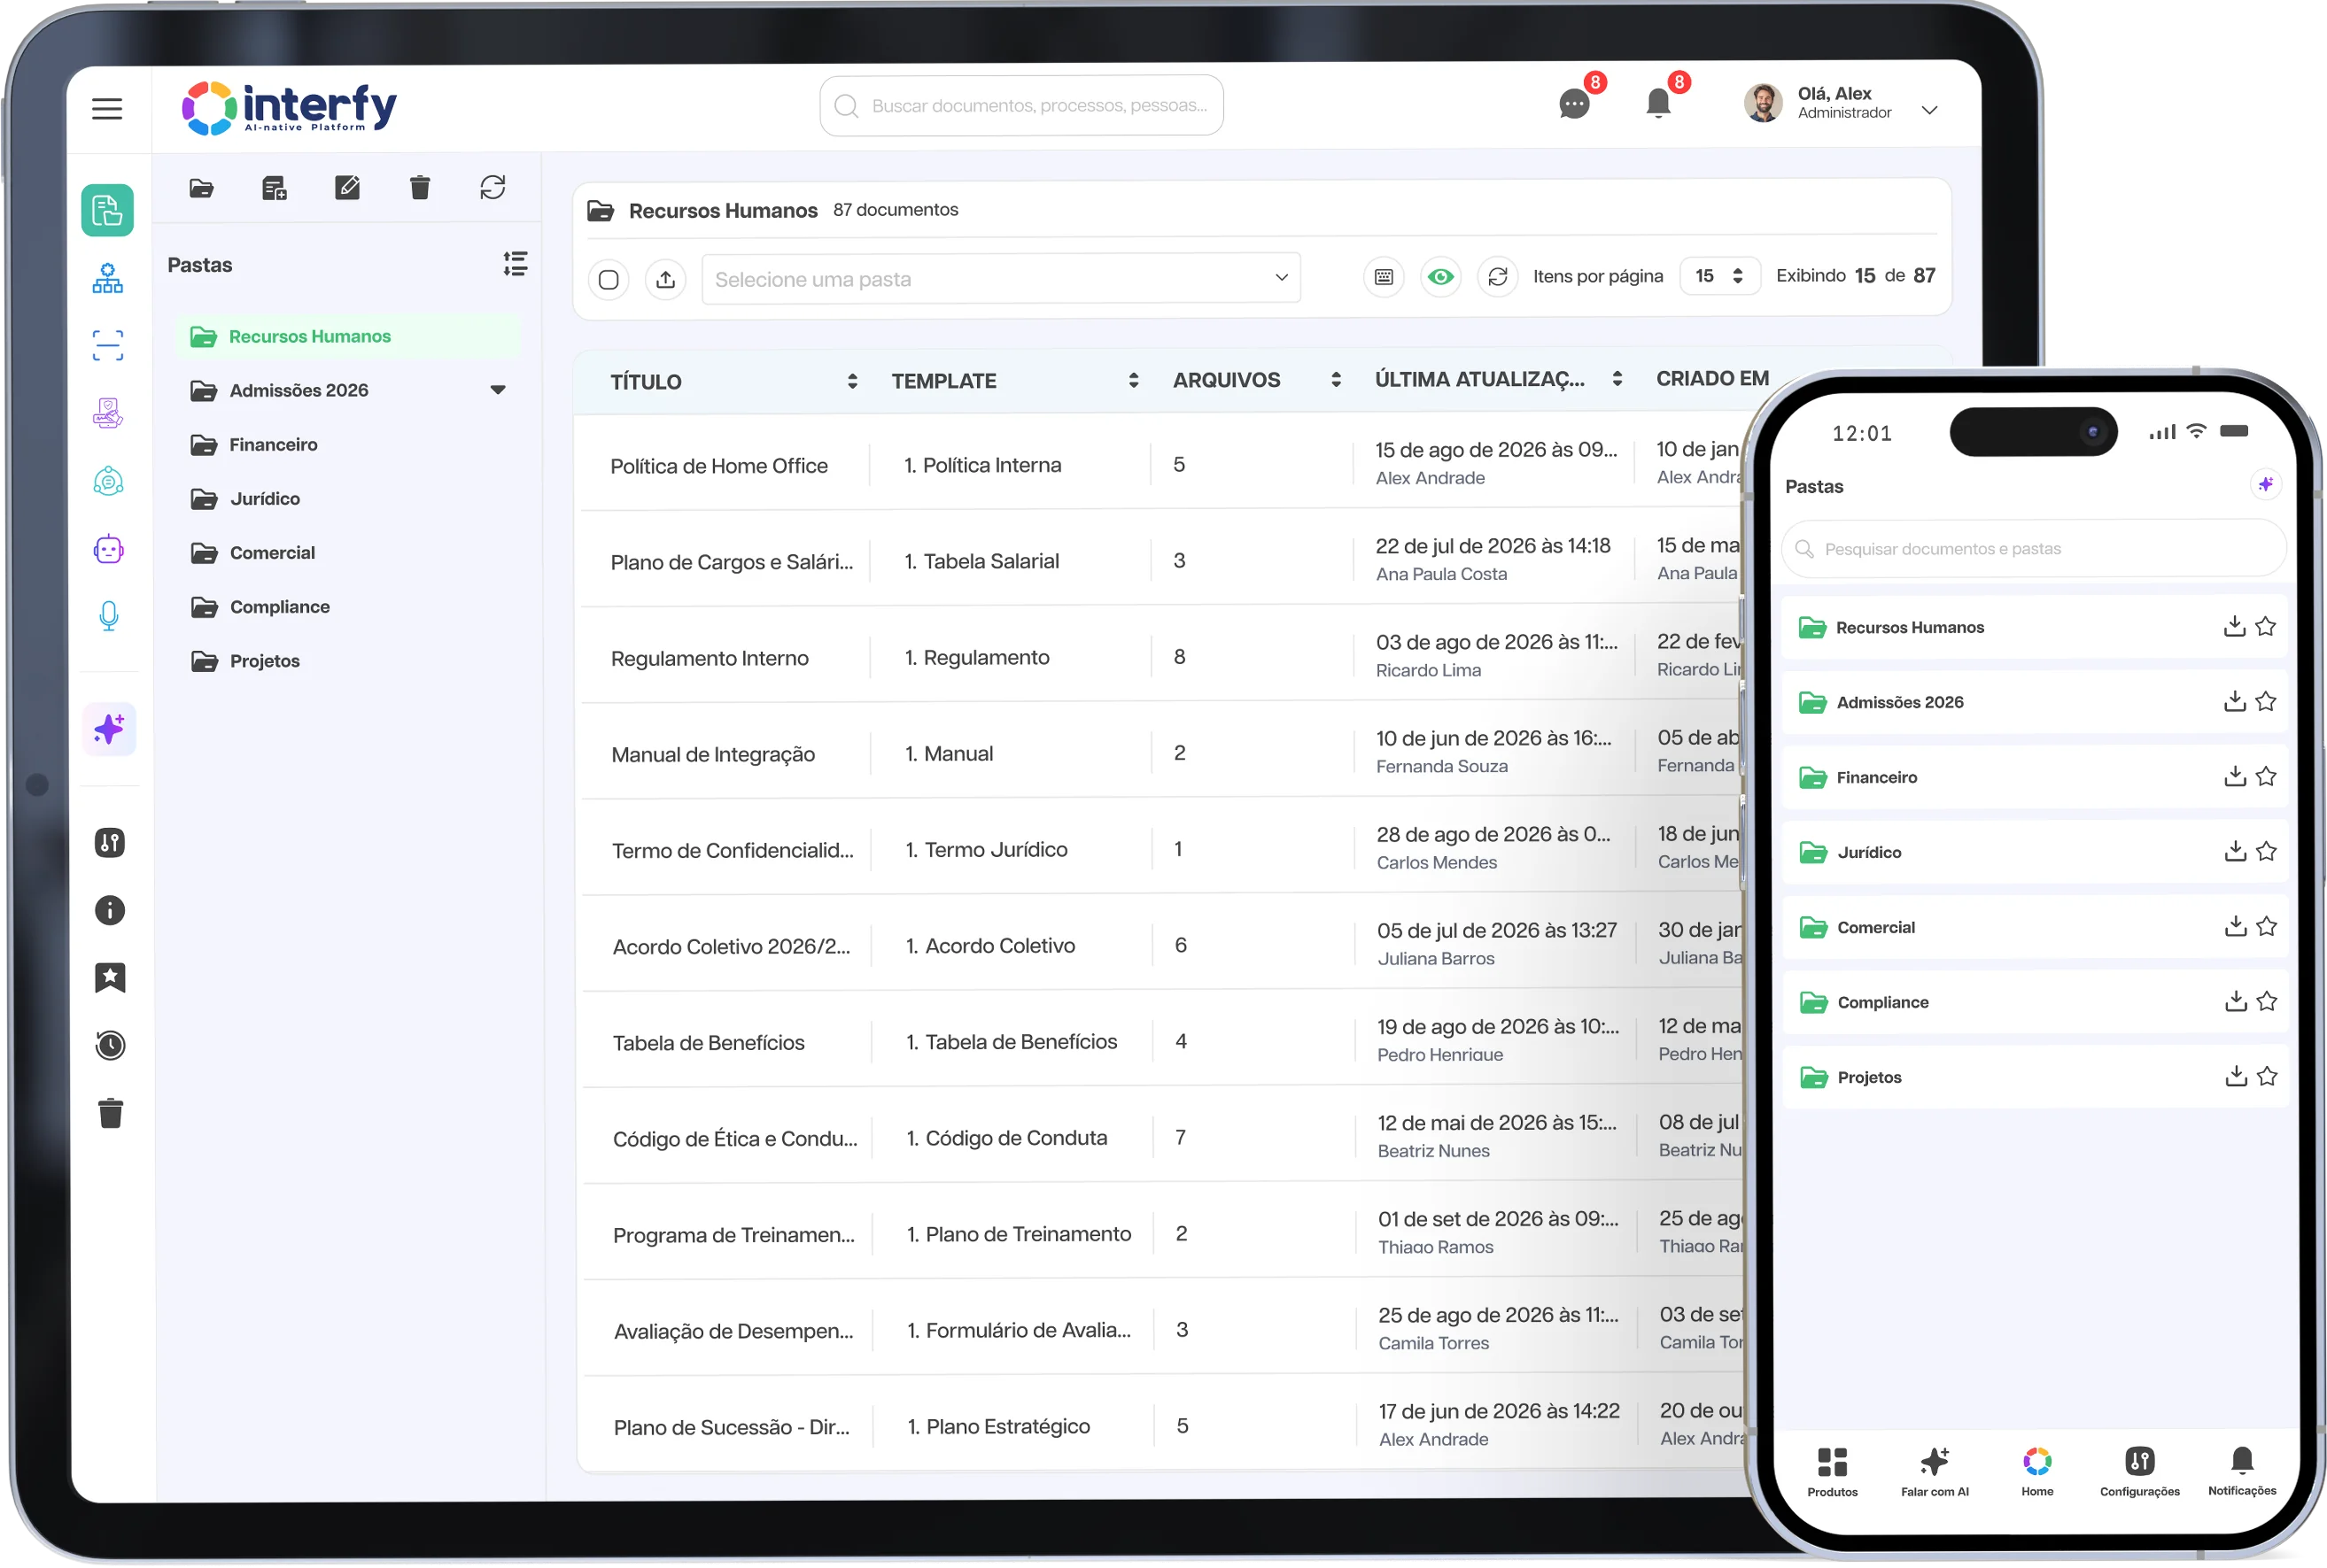Open the favorites star bookmark sidebar icon
Screen dimensions: 2327x1568
click(x=110, y=977)
